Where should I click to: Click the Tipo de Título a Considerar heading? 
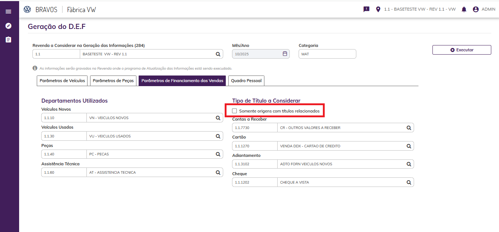266,100
